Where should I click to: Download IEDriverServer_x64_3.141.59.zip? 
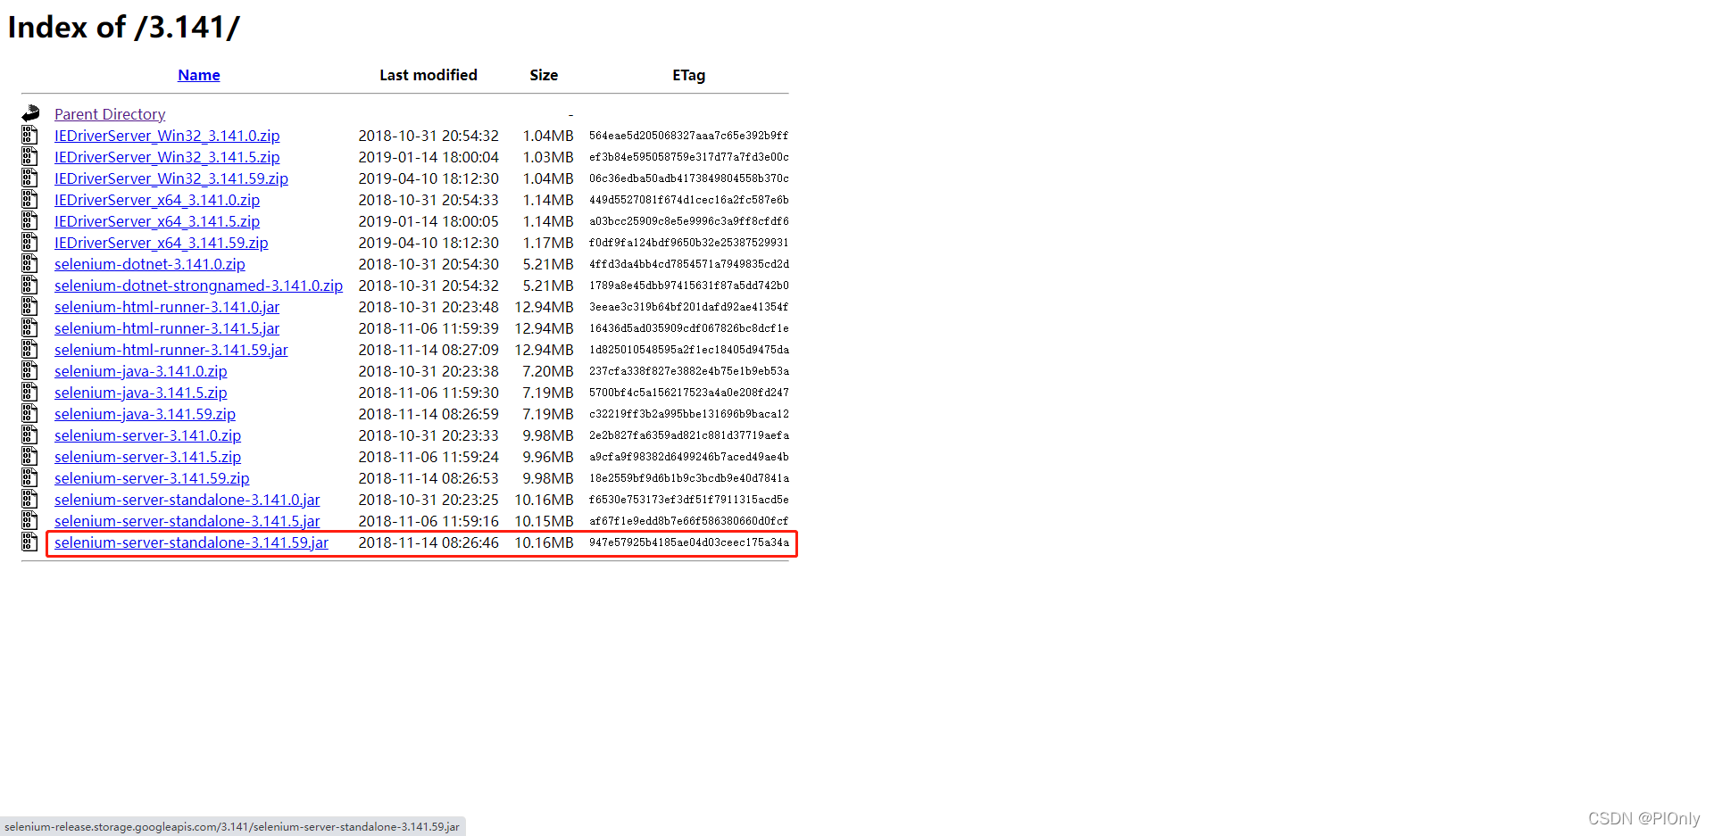[x=162, y=243]
